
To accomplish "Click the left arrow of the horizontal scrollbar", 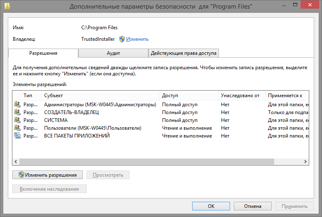I will point(16,162).
